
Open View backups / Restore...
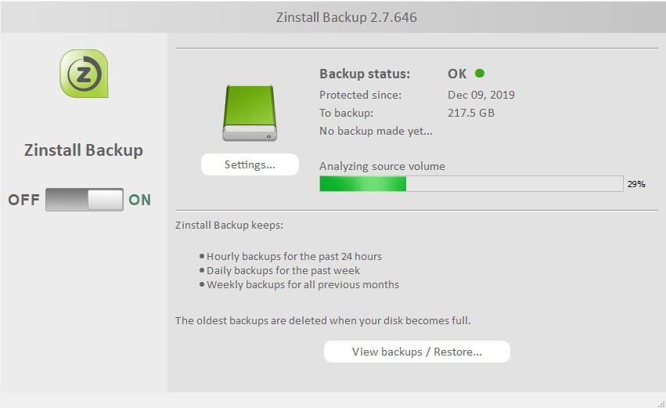click(416, 352)
